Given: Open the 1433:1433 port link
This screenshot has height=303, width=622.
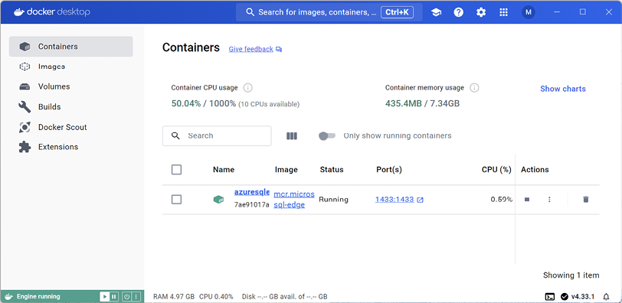Looking at the screenshot, I should (x=394, y=200).
